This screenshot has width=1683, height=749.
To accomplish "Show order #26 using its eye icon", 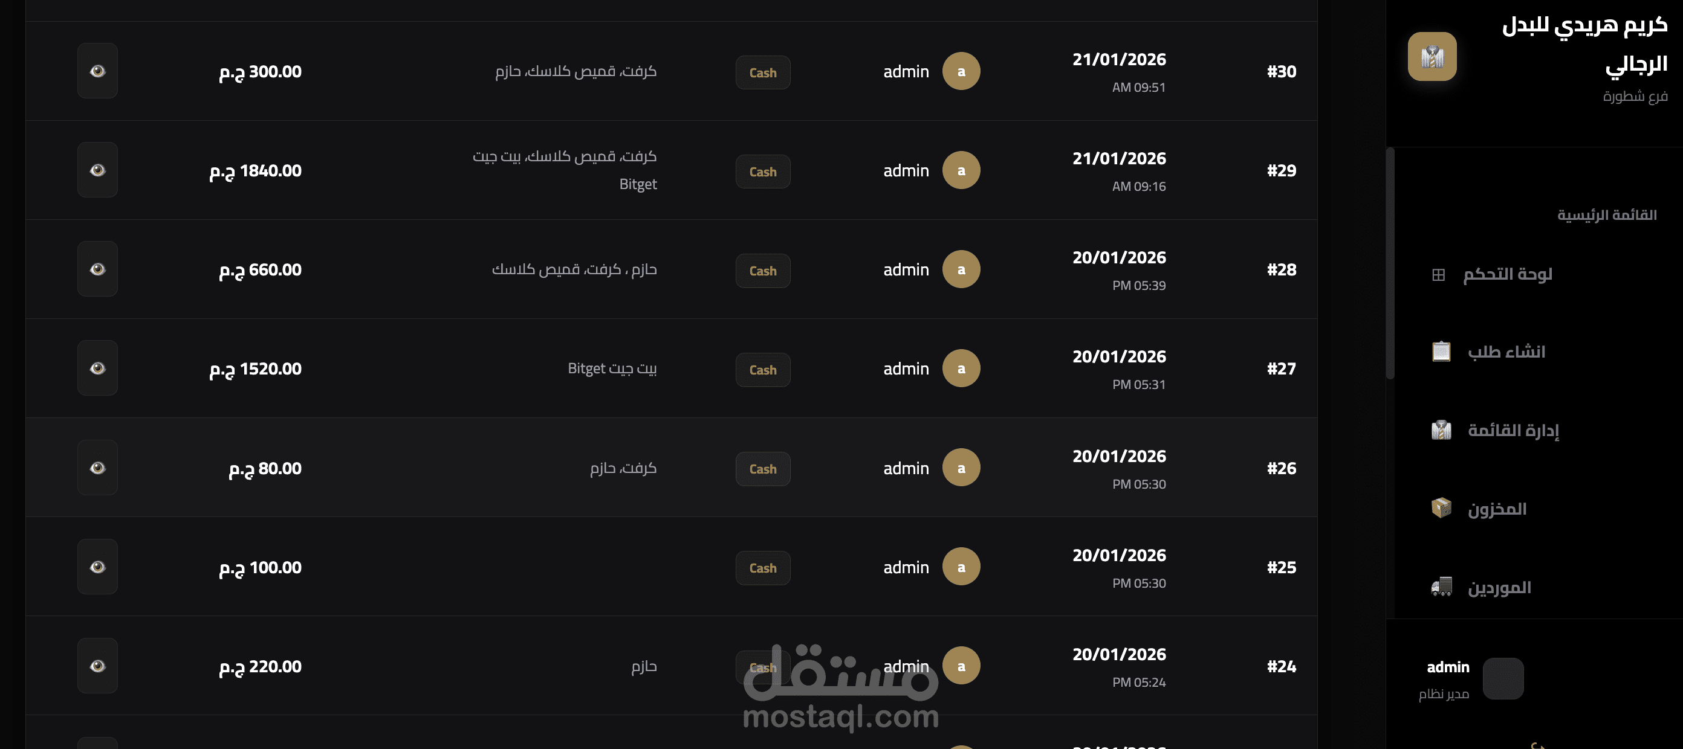I will click(x=97, y=468).
